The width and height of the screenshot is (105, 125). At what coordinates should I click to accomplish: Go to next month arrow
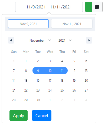(89, 40)
